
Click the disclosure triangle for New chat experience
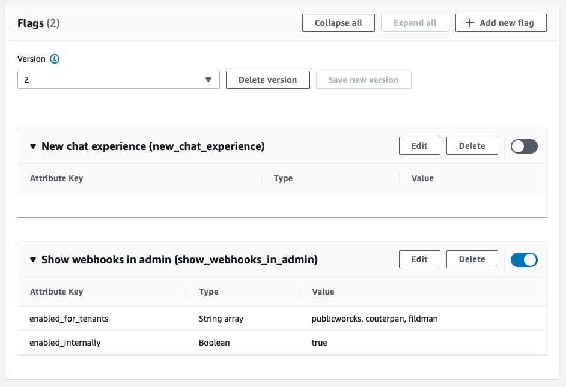(x=33, y=146)
